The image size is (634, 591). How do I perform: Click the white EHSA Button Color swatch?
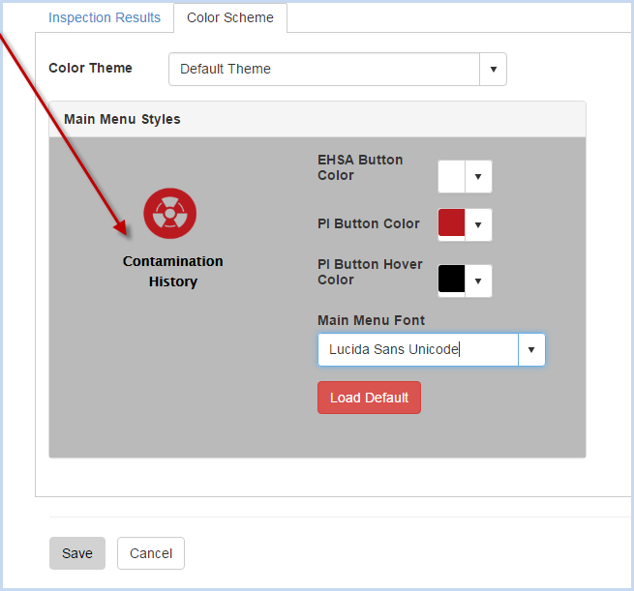[x=451, y=177]
